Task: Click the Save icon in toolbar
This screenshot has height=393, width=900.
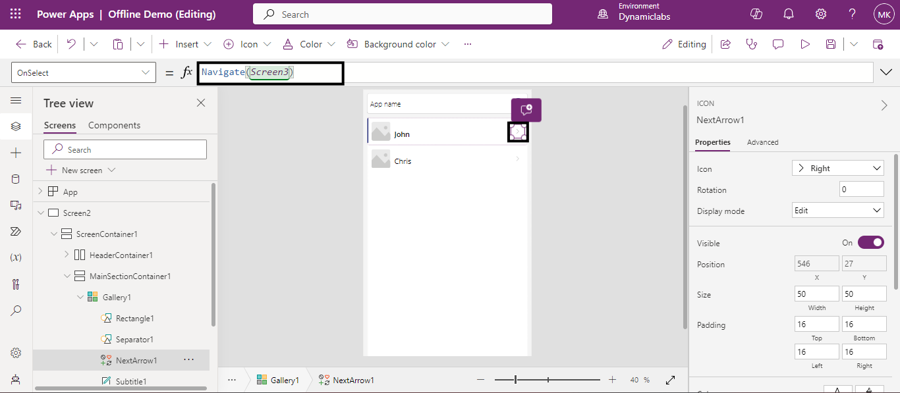Action: coord(831,44)
